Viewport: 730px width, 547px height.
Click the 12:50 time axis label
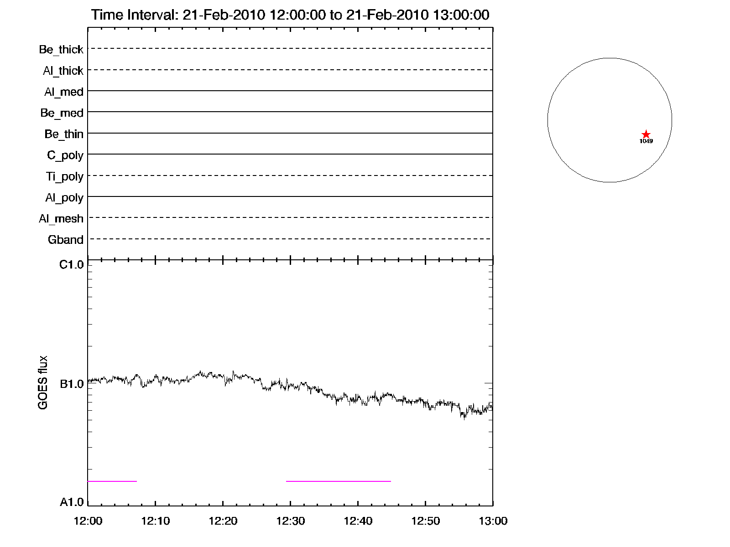[x=425, y=521]
